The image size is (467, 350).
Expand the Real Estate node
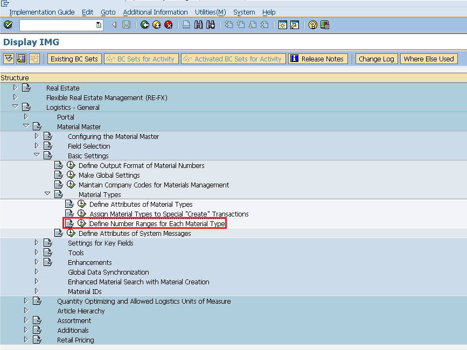pyautogui.click(x=15, y=87)
